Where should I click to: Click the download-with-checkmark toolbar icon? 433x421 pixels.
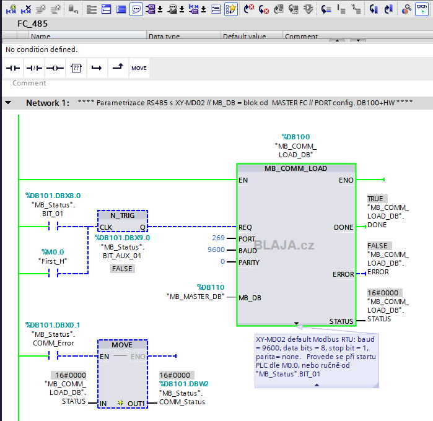pos(308,9)
